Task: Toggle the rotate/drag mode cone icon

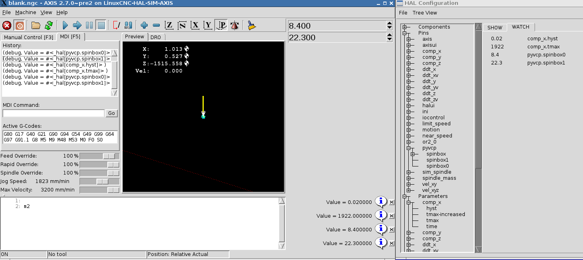Action: pos(234,25)
